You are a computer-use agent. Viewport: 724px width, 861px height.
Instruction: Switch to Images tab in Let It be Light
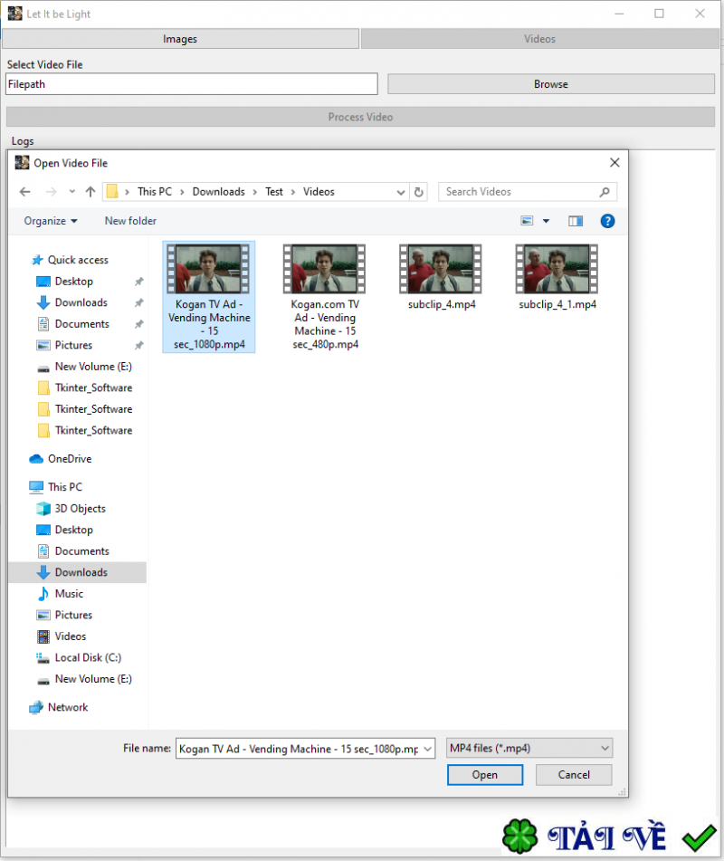(180, 39)
